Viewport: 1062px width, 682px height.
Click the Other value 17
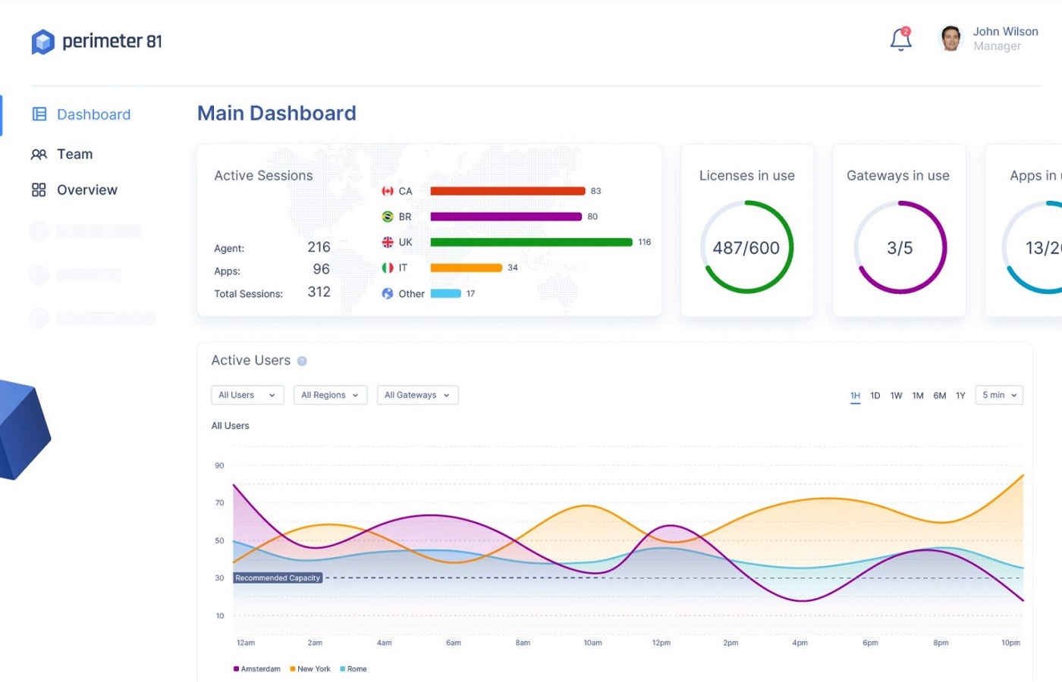(470, 294)
